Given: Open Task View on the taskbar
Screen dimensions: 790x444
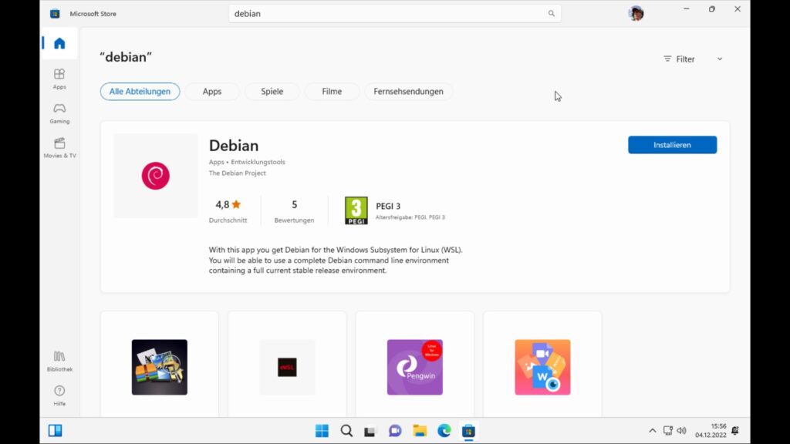Looking at the screenshot, I should pos(370,431).
